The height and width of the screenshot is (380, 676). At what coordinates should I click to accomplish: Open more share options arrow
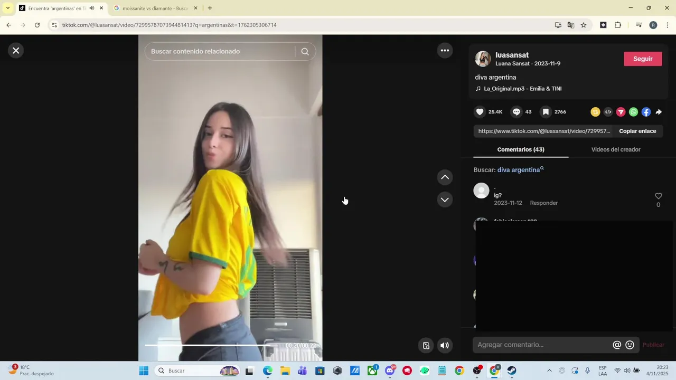(x=659, y=112)
